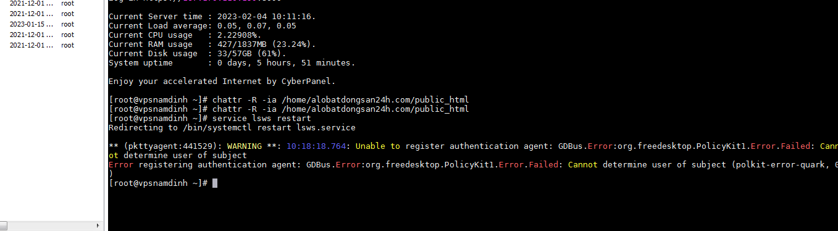The image size is (838, 231).
Task: Click the Current Server time line
Action: pyautogui.click(x=212, y=17)
